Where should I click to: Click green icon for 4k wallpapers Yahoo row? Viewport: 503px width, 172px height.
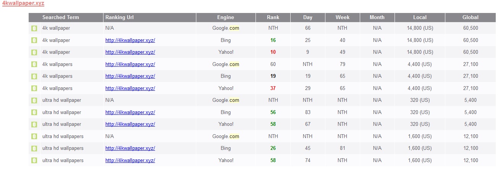pyautogui.click(x=34, y=88)
